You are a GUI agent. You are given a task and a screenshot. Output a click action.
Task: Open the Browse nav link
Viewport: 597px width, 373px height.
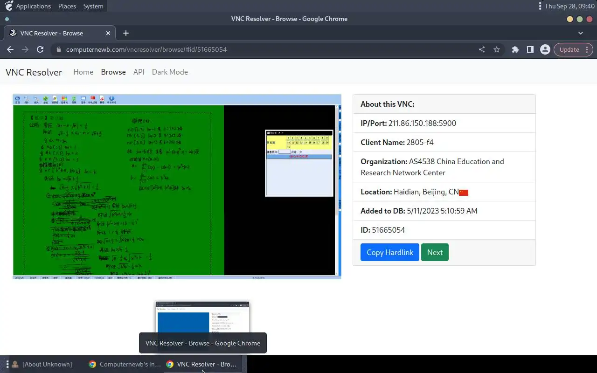tap(113, 72)
